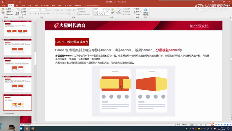Click the Replace button
The image size is (232, 131).
(x=137, y=12)
